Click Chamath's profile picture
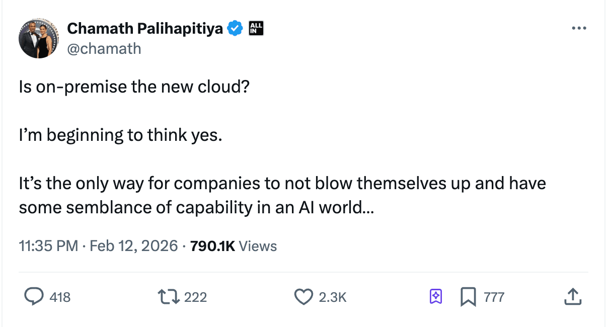The height and width of the screenshot is (327, 608). (x=38, y=38)
